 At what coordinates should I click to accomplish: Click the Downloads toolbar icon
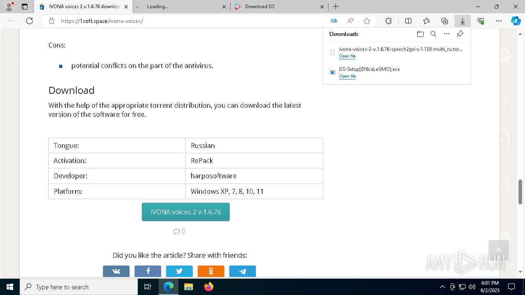coord(463,21)
